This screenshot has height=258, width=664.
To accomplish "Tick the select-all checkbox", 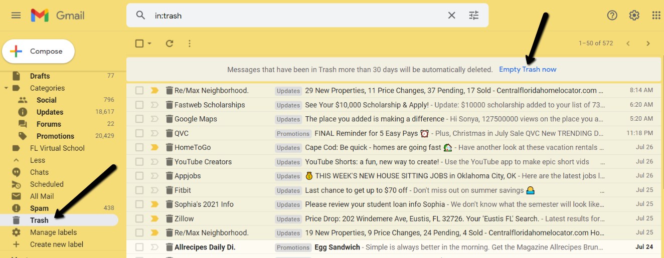I will click(x=139, y=44).
